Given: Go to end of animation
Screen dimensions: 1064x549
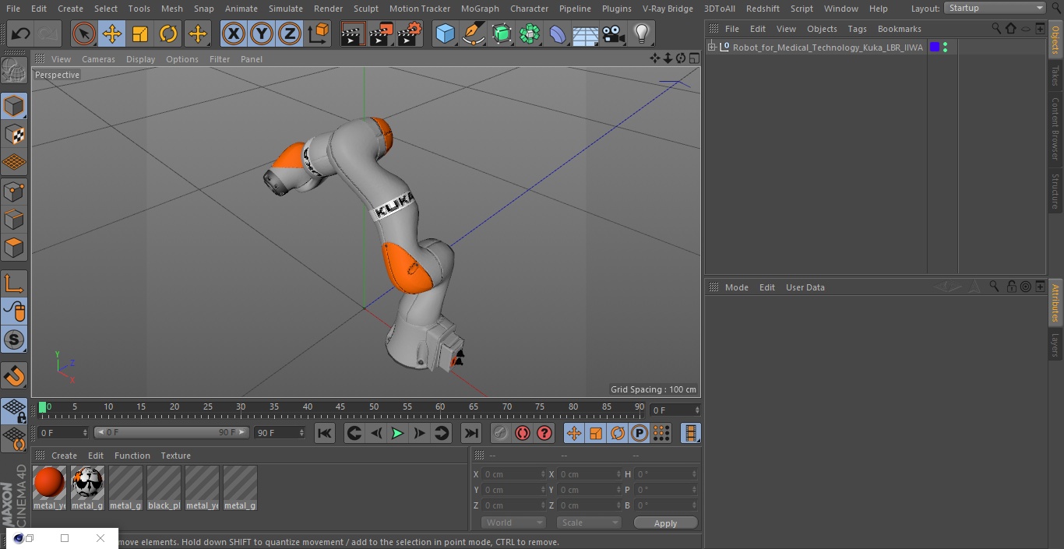Looking at the screenshot, I should (x=471, y=433).
